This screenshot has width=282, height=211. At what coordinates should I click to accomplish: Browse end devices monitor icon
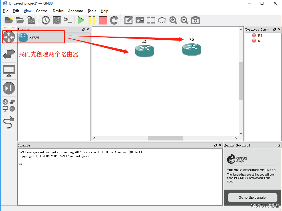point(9,71)
